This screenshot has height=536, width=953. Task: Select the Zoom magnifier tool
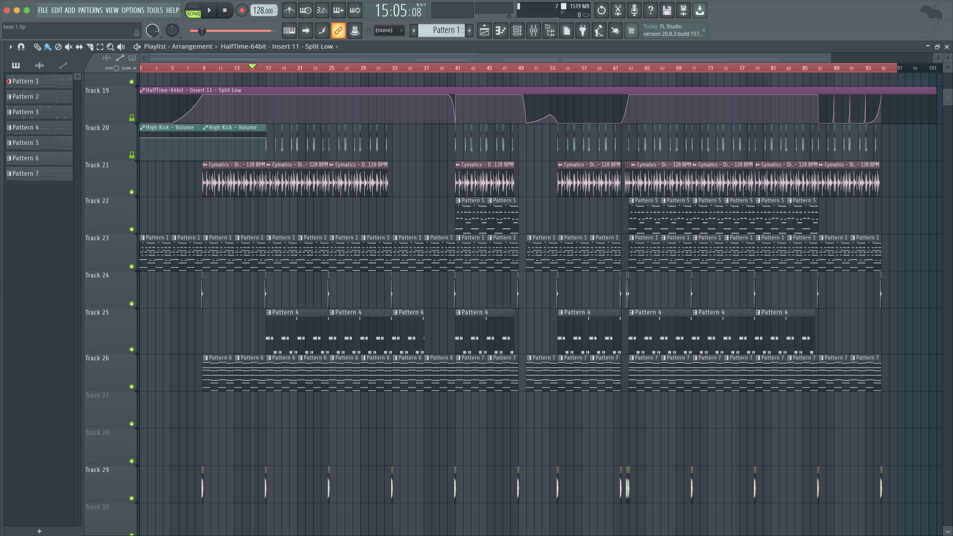tap(111, 47)
